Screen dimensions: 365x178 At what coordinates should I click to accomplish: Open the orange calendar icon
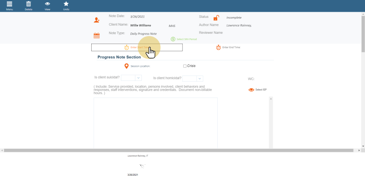point(97,36)
